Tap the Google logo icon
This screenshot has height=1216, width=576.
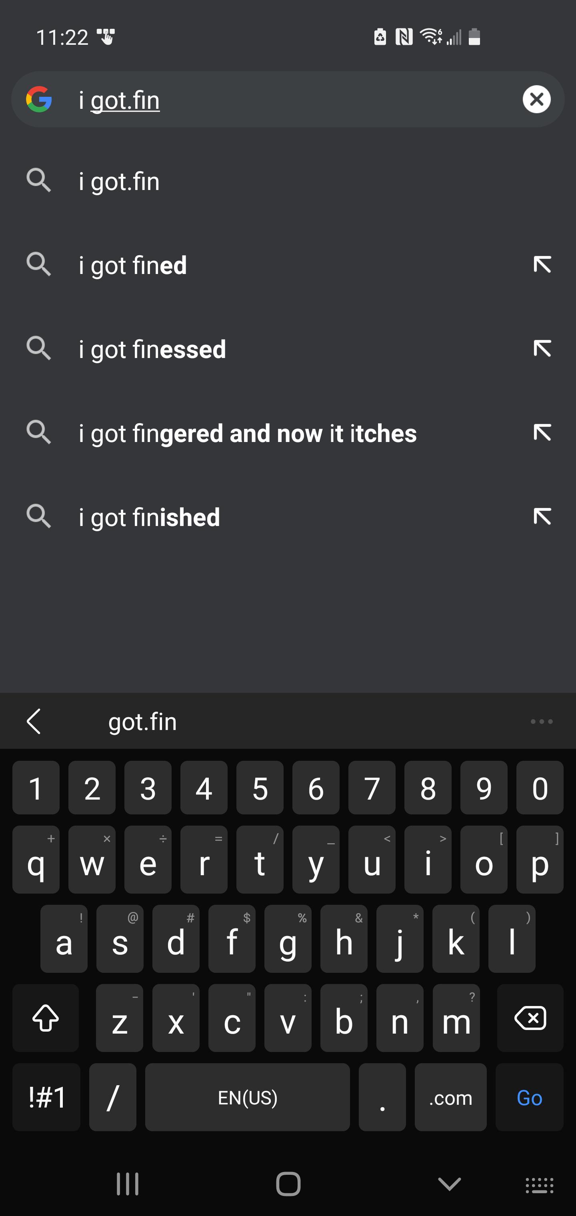pos(39,99)
